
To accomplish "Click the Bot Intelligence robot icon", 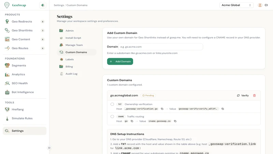I will click(7, 92).
